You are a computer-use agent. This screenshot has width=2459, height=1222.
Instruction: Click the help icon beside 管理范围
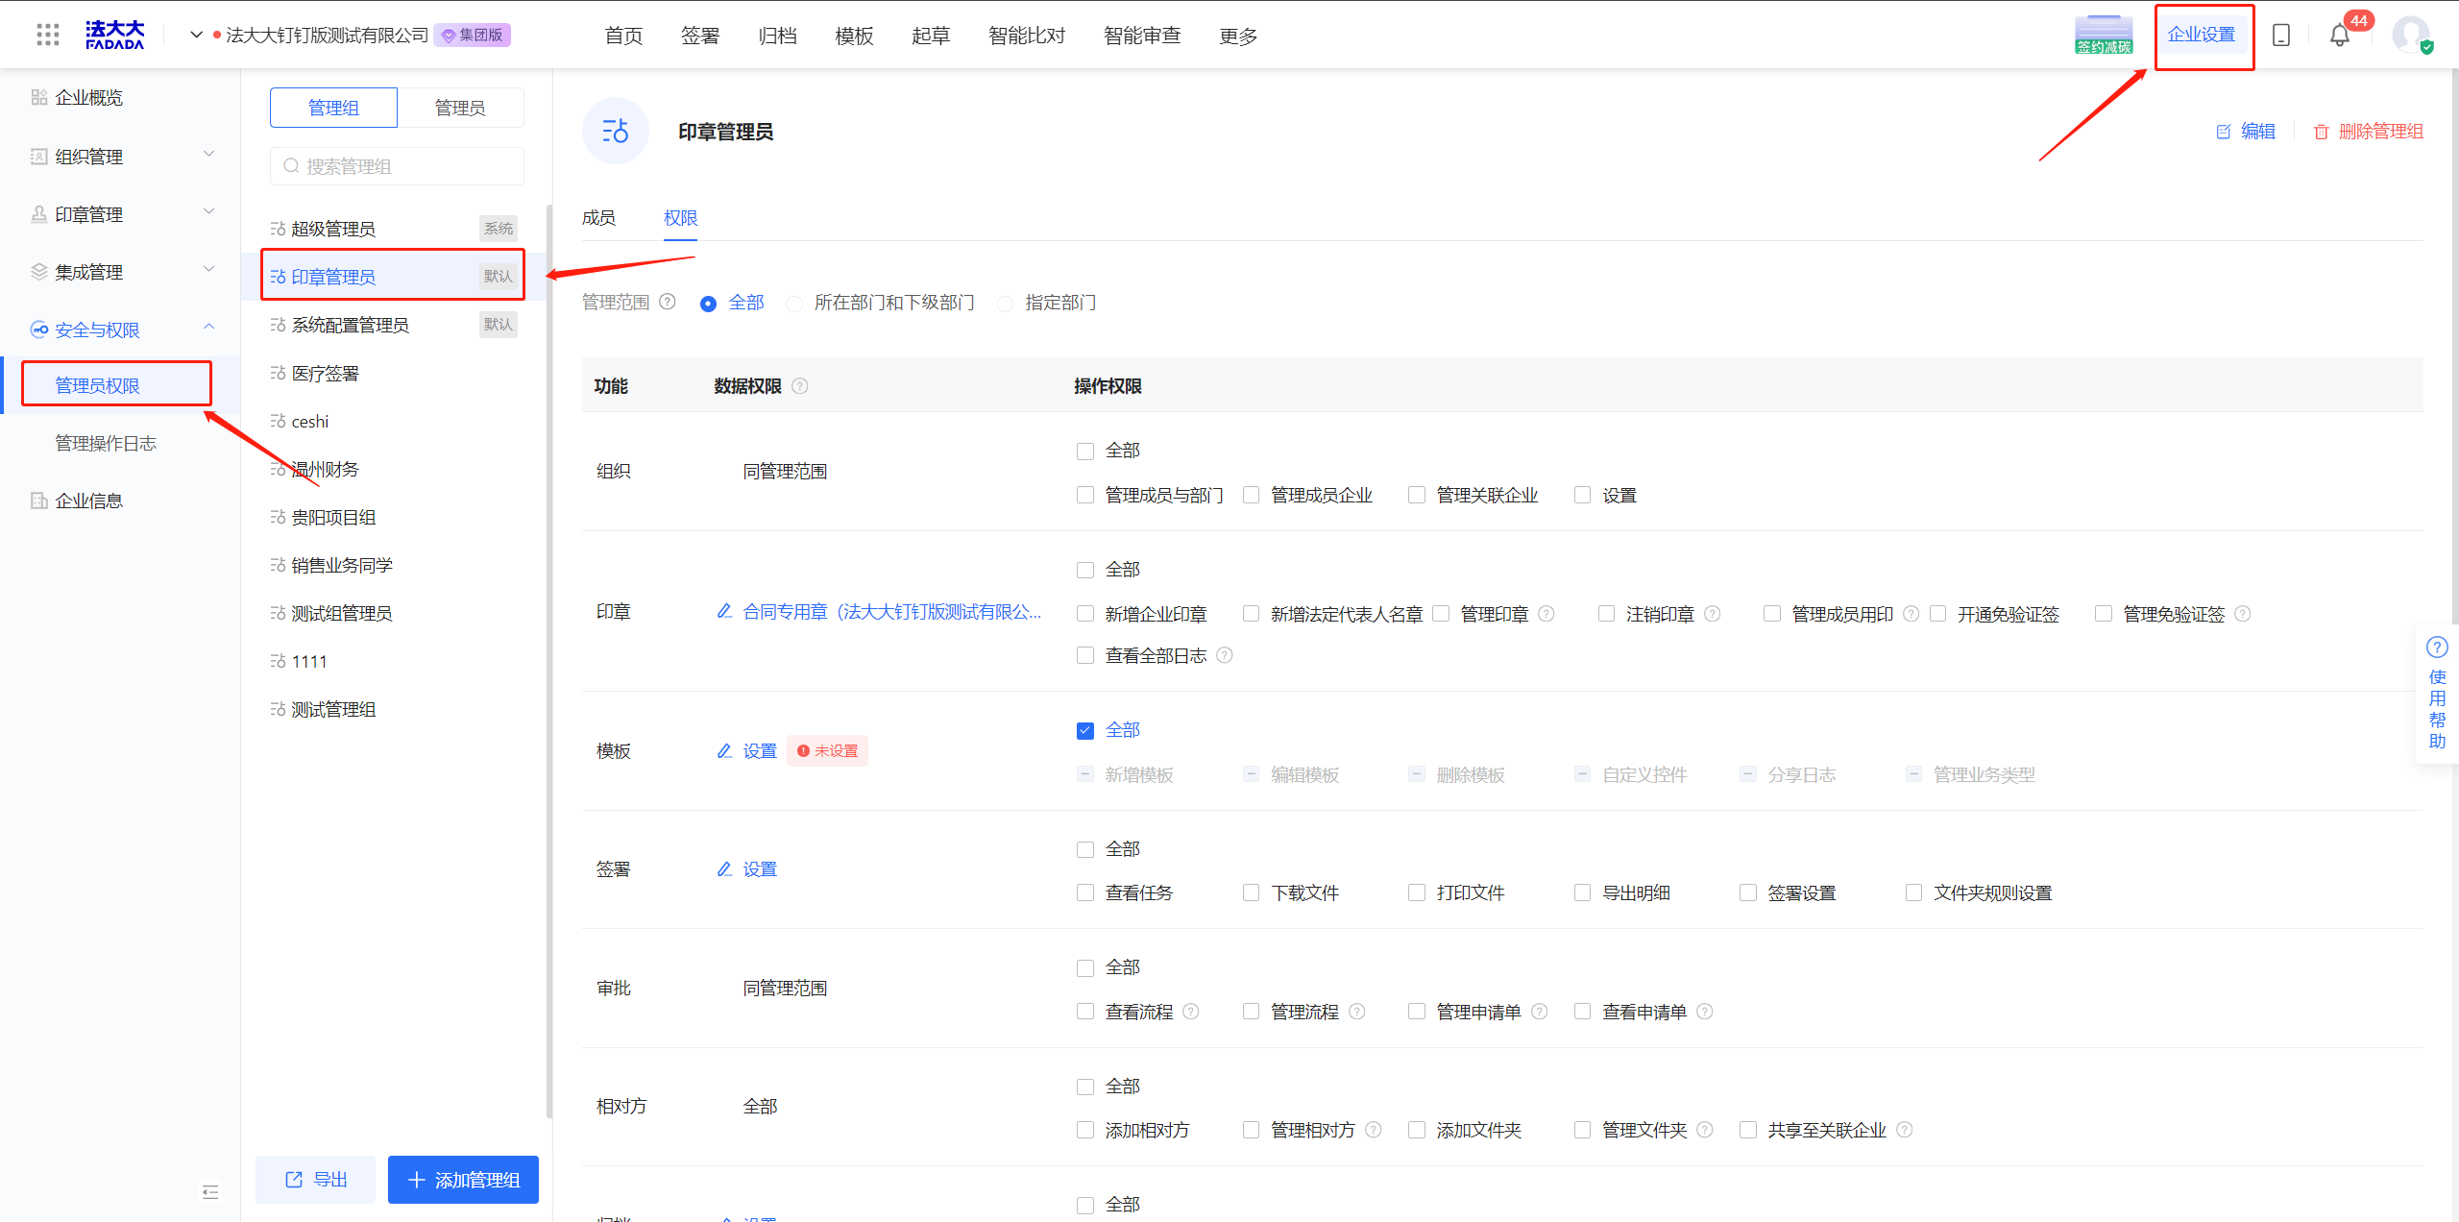pyautogui.click(x=668, y=302)
